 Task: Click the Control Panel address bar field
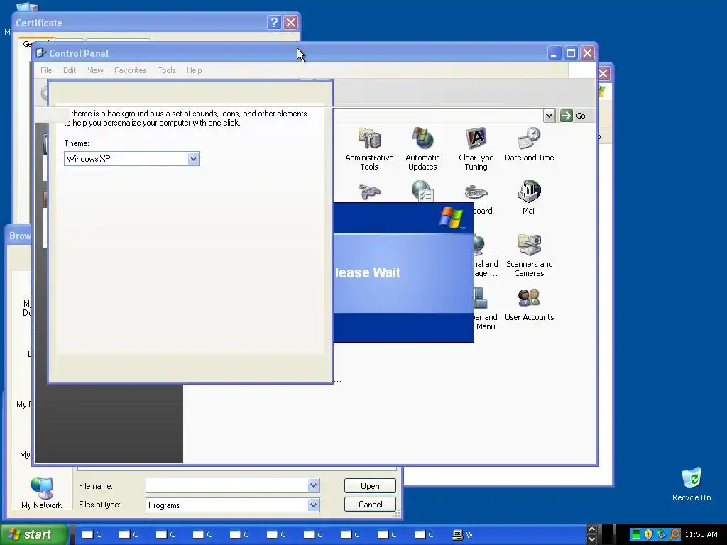pos(437,116)
